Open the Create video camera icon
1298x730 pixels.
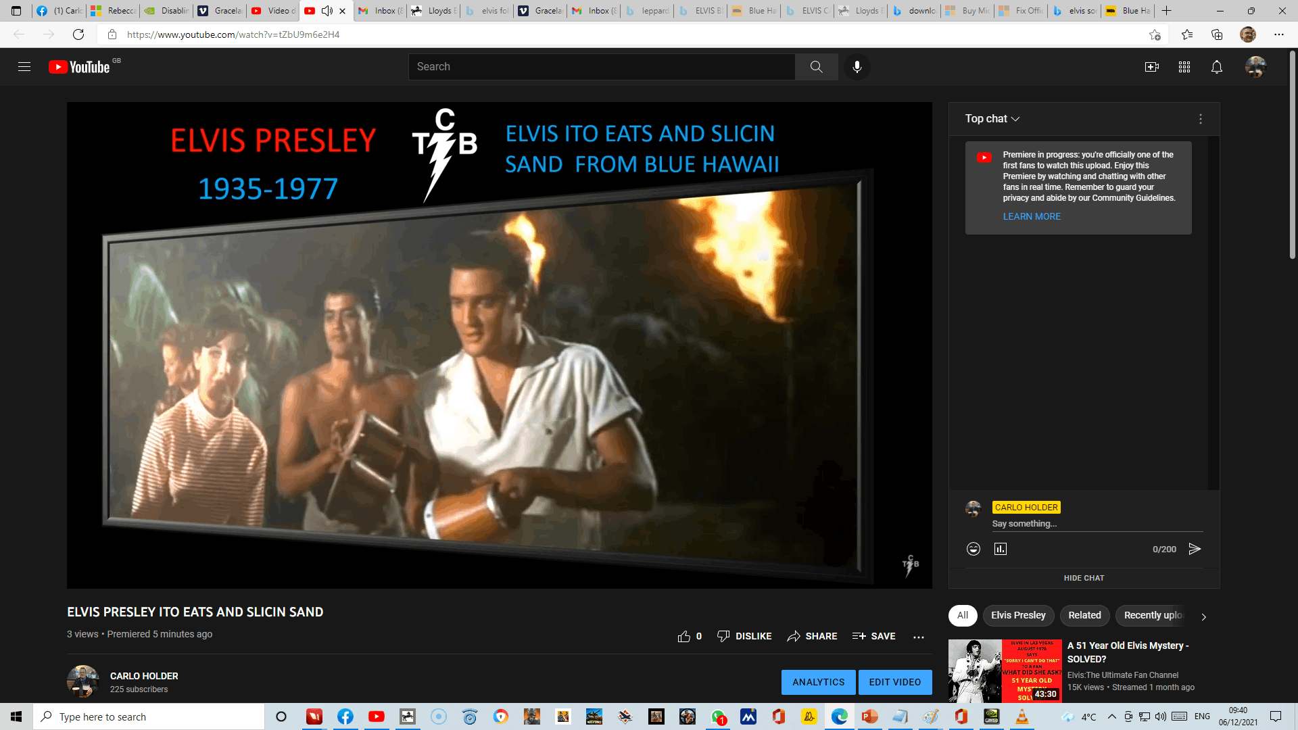tap(1151, 67)
